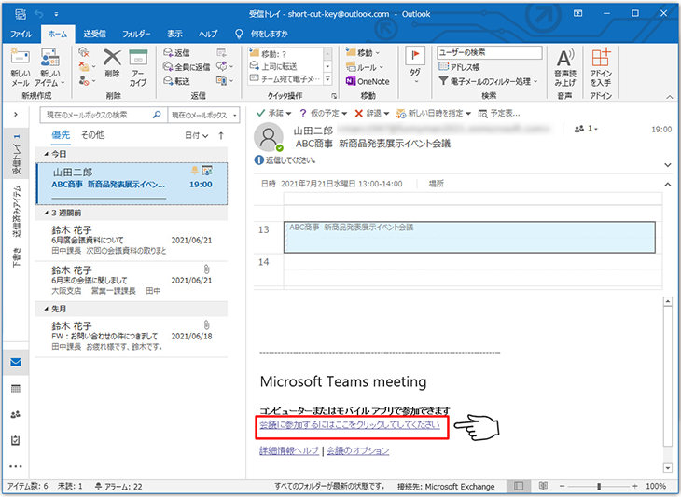Open the 日付 sort dropdown
The width and height of the screenshot is (681, 497).
196,135
